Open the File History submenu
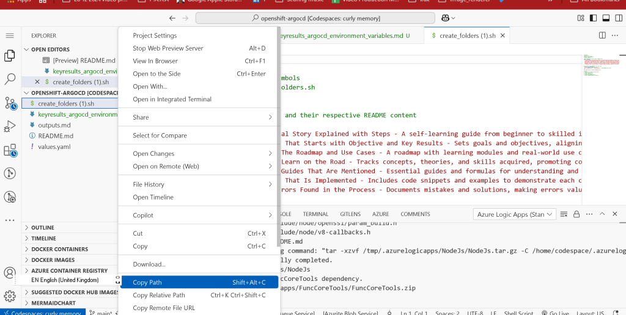The image size is (626, 315). [198, 184]
